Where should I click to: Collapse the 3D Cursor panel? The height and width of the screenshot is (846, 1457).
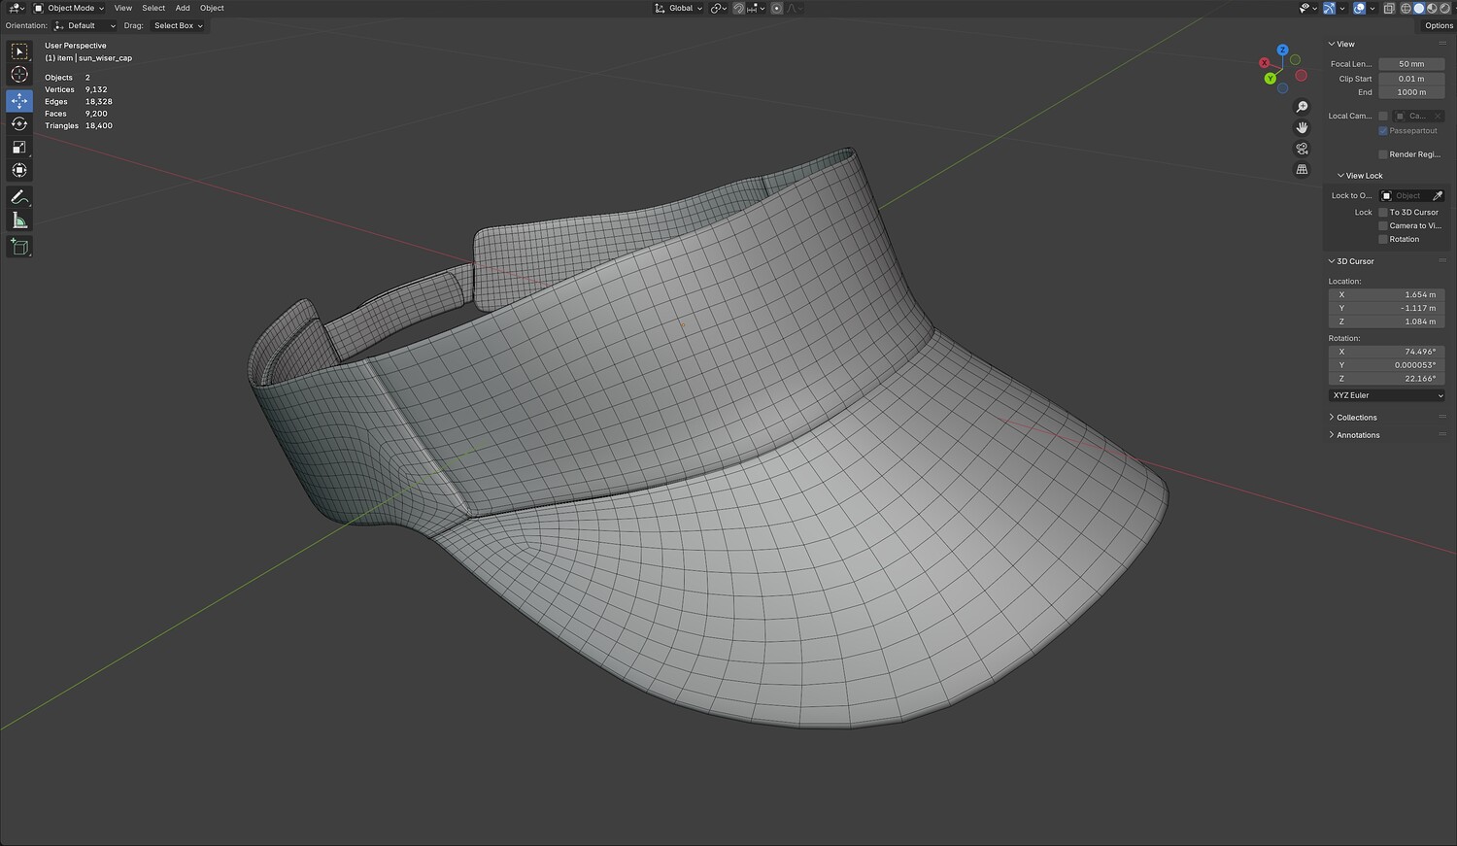1351,261
